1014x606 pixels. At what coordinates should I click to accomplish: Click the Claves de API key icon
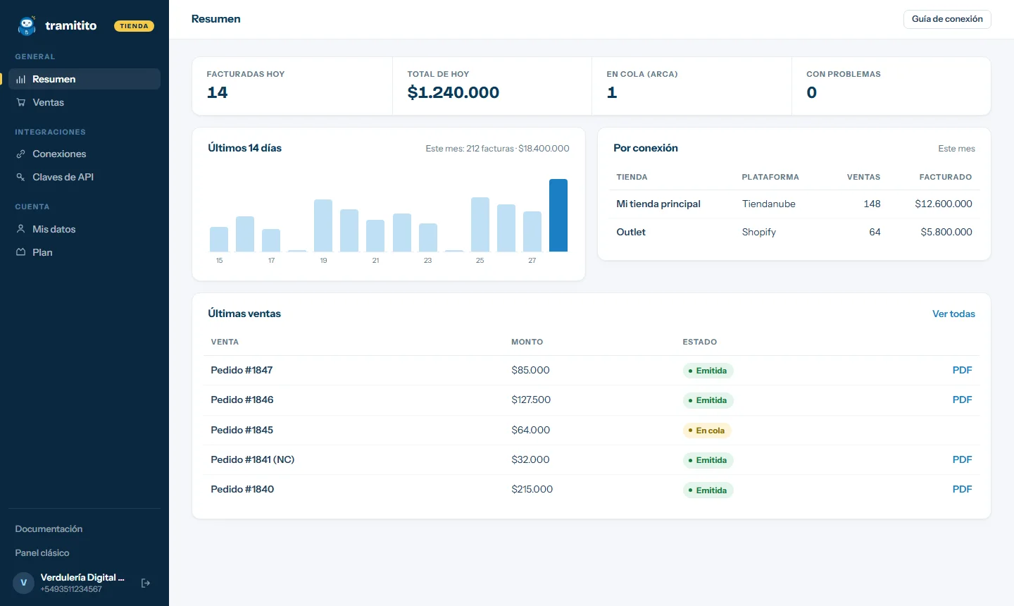21,178
